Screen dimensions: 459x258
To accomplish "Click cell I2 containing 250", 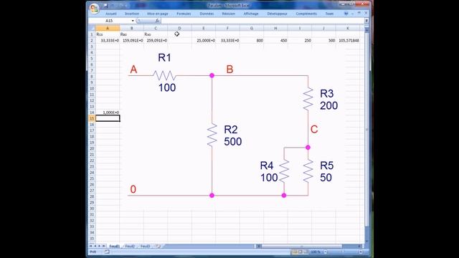I will 300,40.
